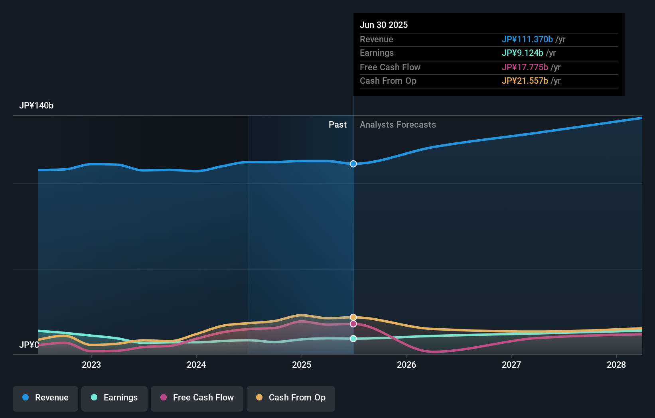Click the Jun 30 2025 tooltip header
Screen dimensions: 655x418
384,25
